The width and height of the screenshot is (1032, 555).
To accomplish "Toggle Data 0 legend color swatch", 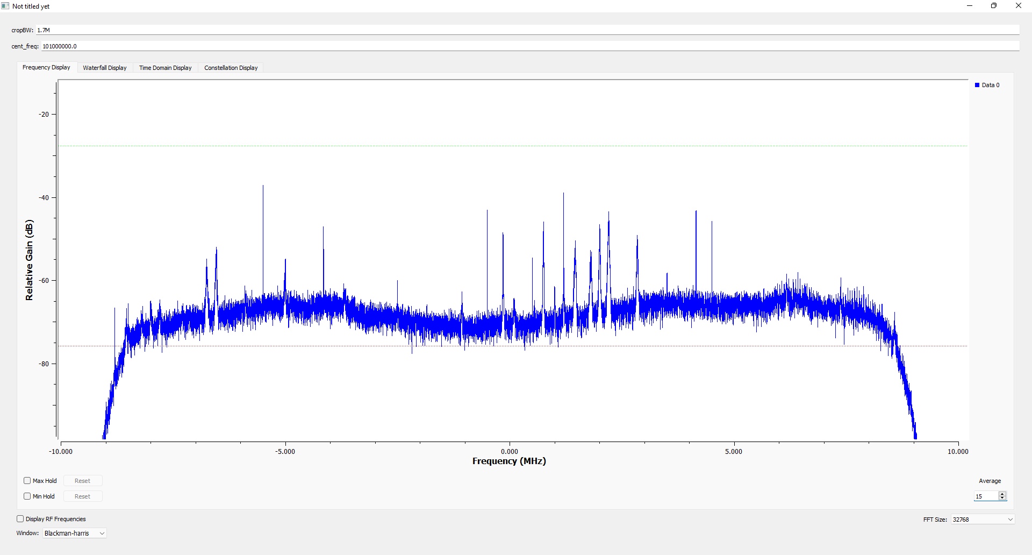I will tap(977, 85).
